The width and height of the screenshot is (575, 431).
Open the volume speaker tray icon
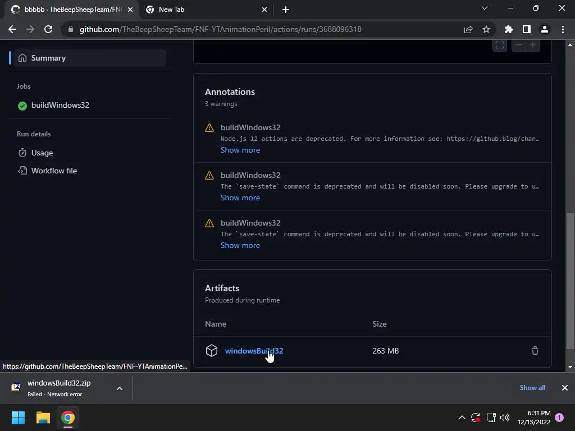coord(505,418)
